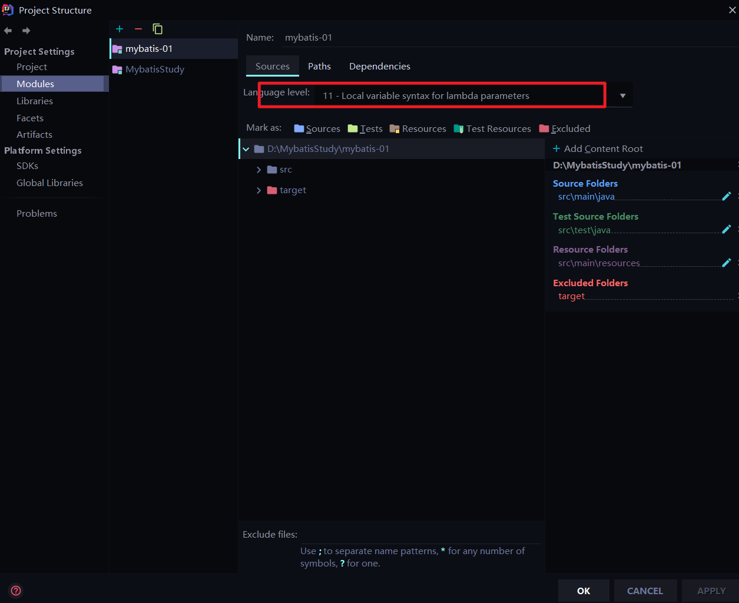The width and height of the screenshot is (739, 603).
Task: Mark folder as Test Resources
Action: (492, 128)
